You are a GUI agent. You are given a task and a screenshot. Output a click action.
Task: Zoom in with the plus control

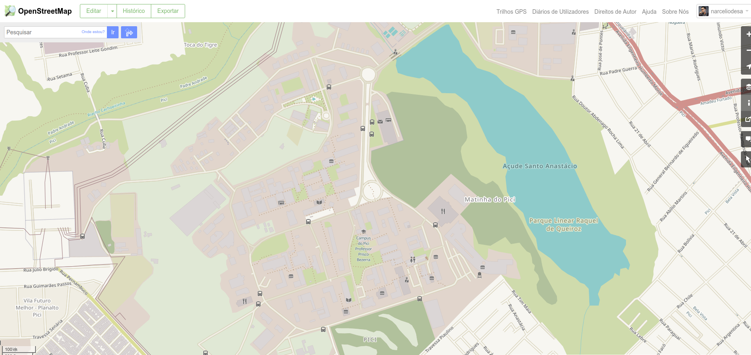[x=748, y=34]
